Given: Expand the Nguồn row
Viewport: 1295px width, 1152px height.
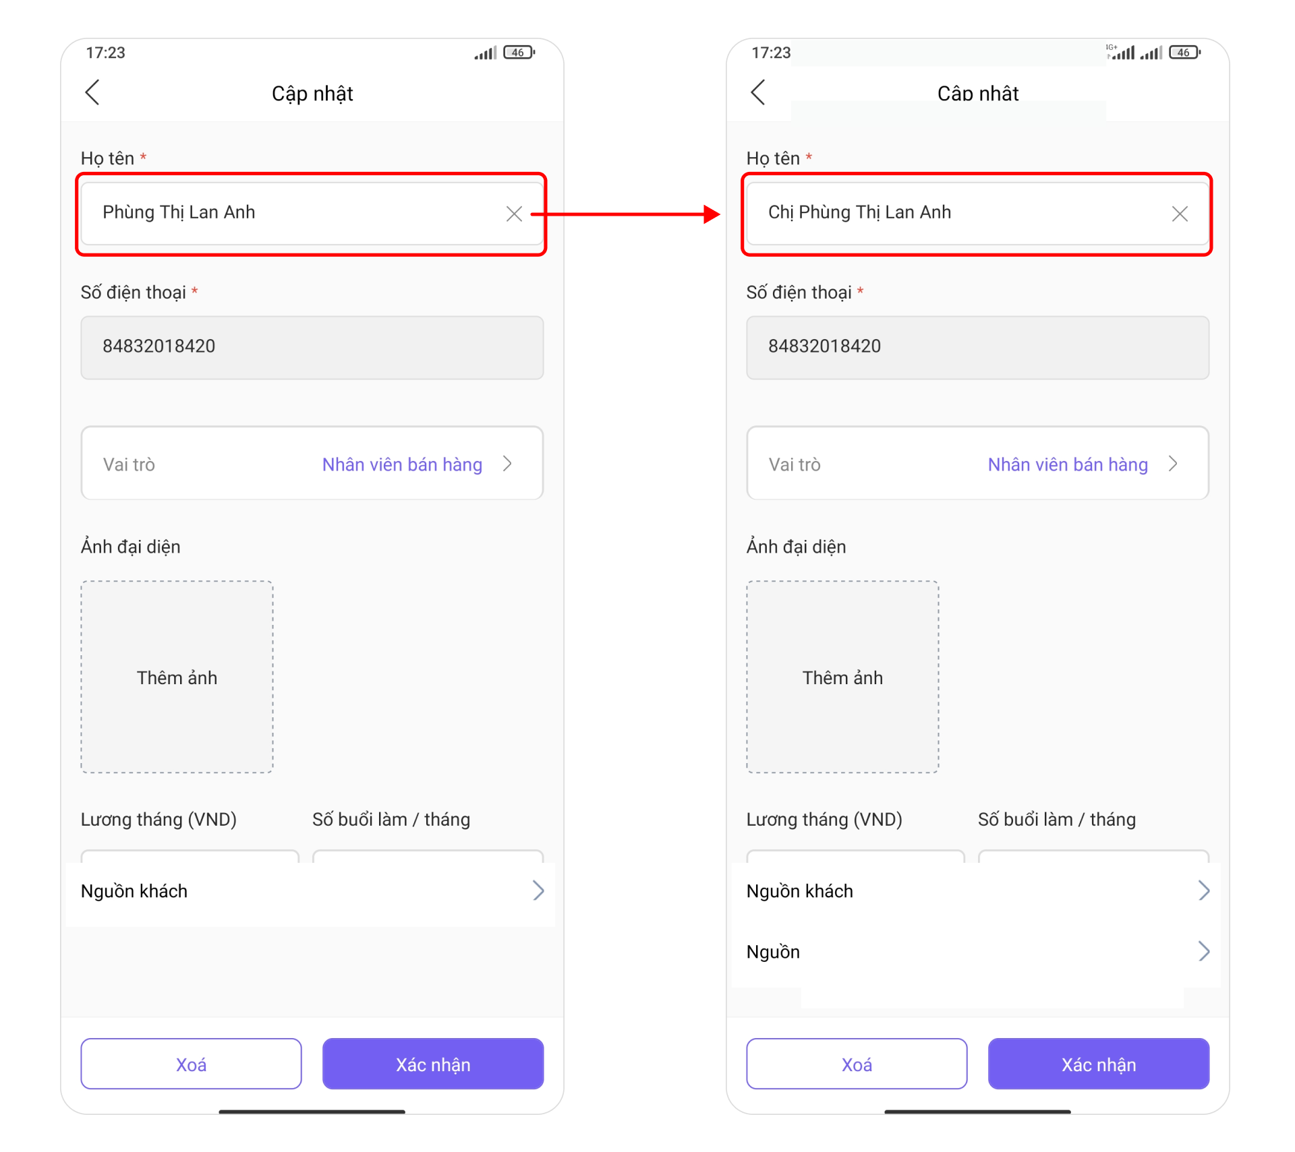Looking at the screenshot, I should (977, 952).
